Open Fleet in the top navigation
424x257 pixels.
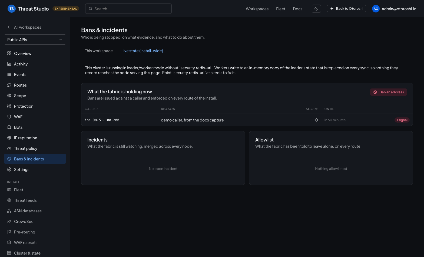click(281, 9)
